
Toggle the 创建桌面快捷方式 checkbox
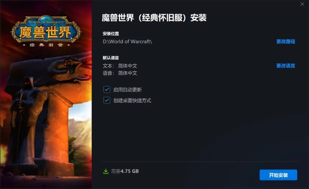tap(107, 100)
